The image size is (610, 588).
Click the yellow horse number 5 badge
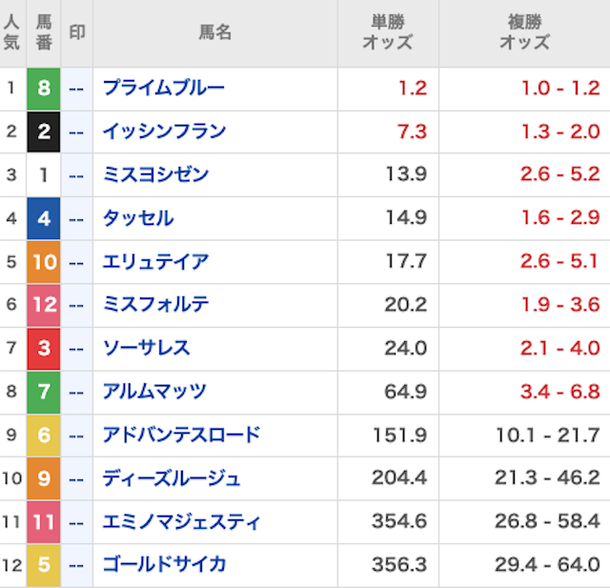click(44, 565)
